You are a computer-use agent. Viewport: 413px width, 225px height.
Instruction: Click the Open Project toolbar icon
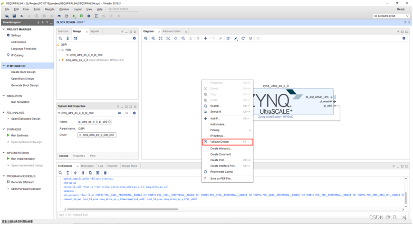[x=7, y=16]
